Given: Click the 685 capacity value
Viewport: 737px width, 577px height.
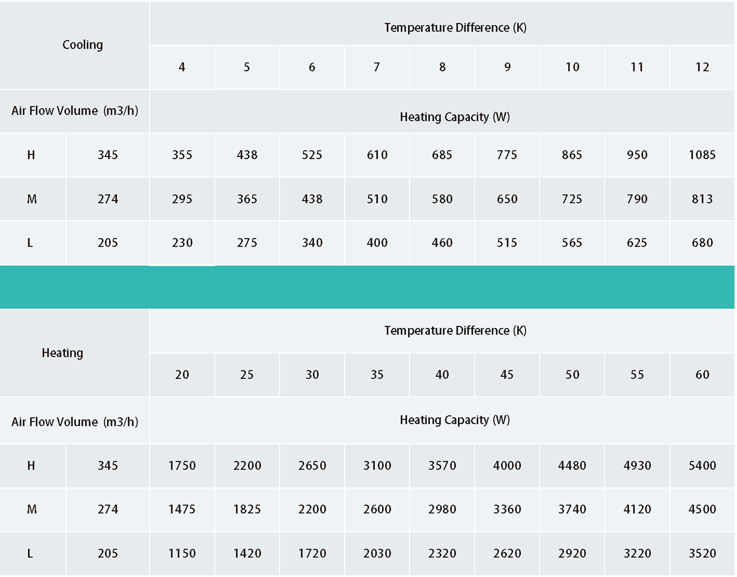Looking at the screenshot, I should 442,155.
